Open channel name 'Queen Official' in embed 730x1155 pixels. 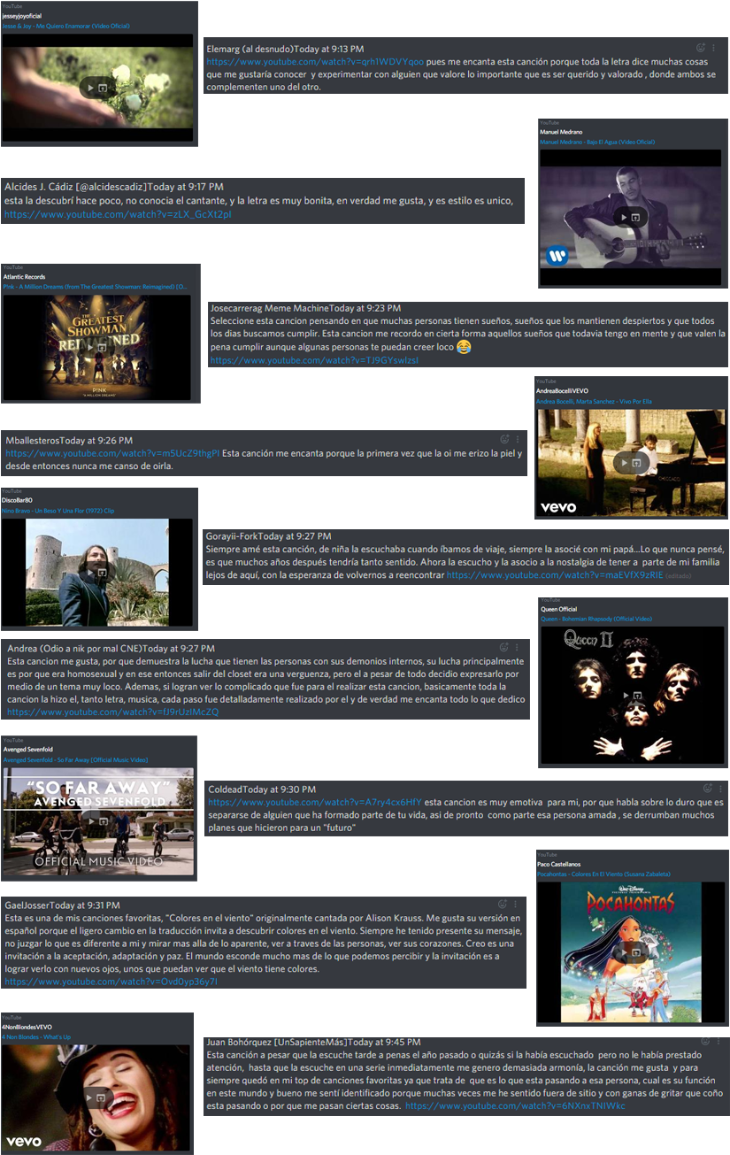558,609
